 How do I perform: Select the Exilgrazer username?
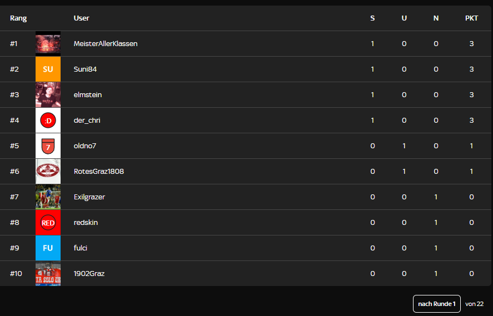coord(89,197)
